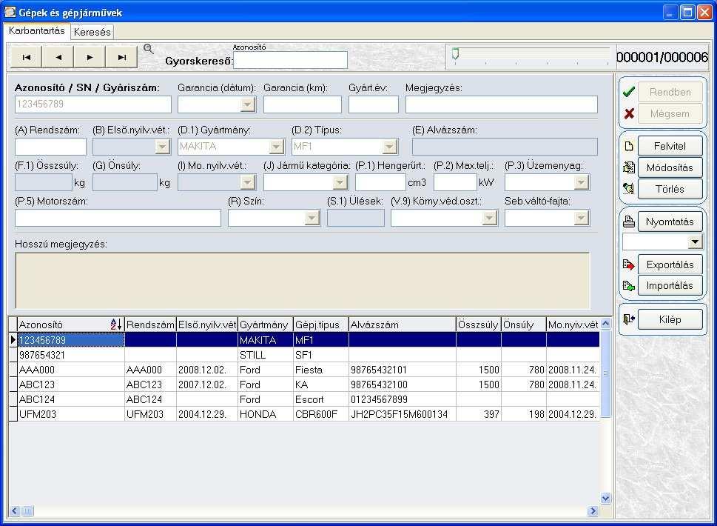Click the table vertical scrollbar thumb
717x526 pixels.
[x=605, y=373]
